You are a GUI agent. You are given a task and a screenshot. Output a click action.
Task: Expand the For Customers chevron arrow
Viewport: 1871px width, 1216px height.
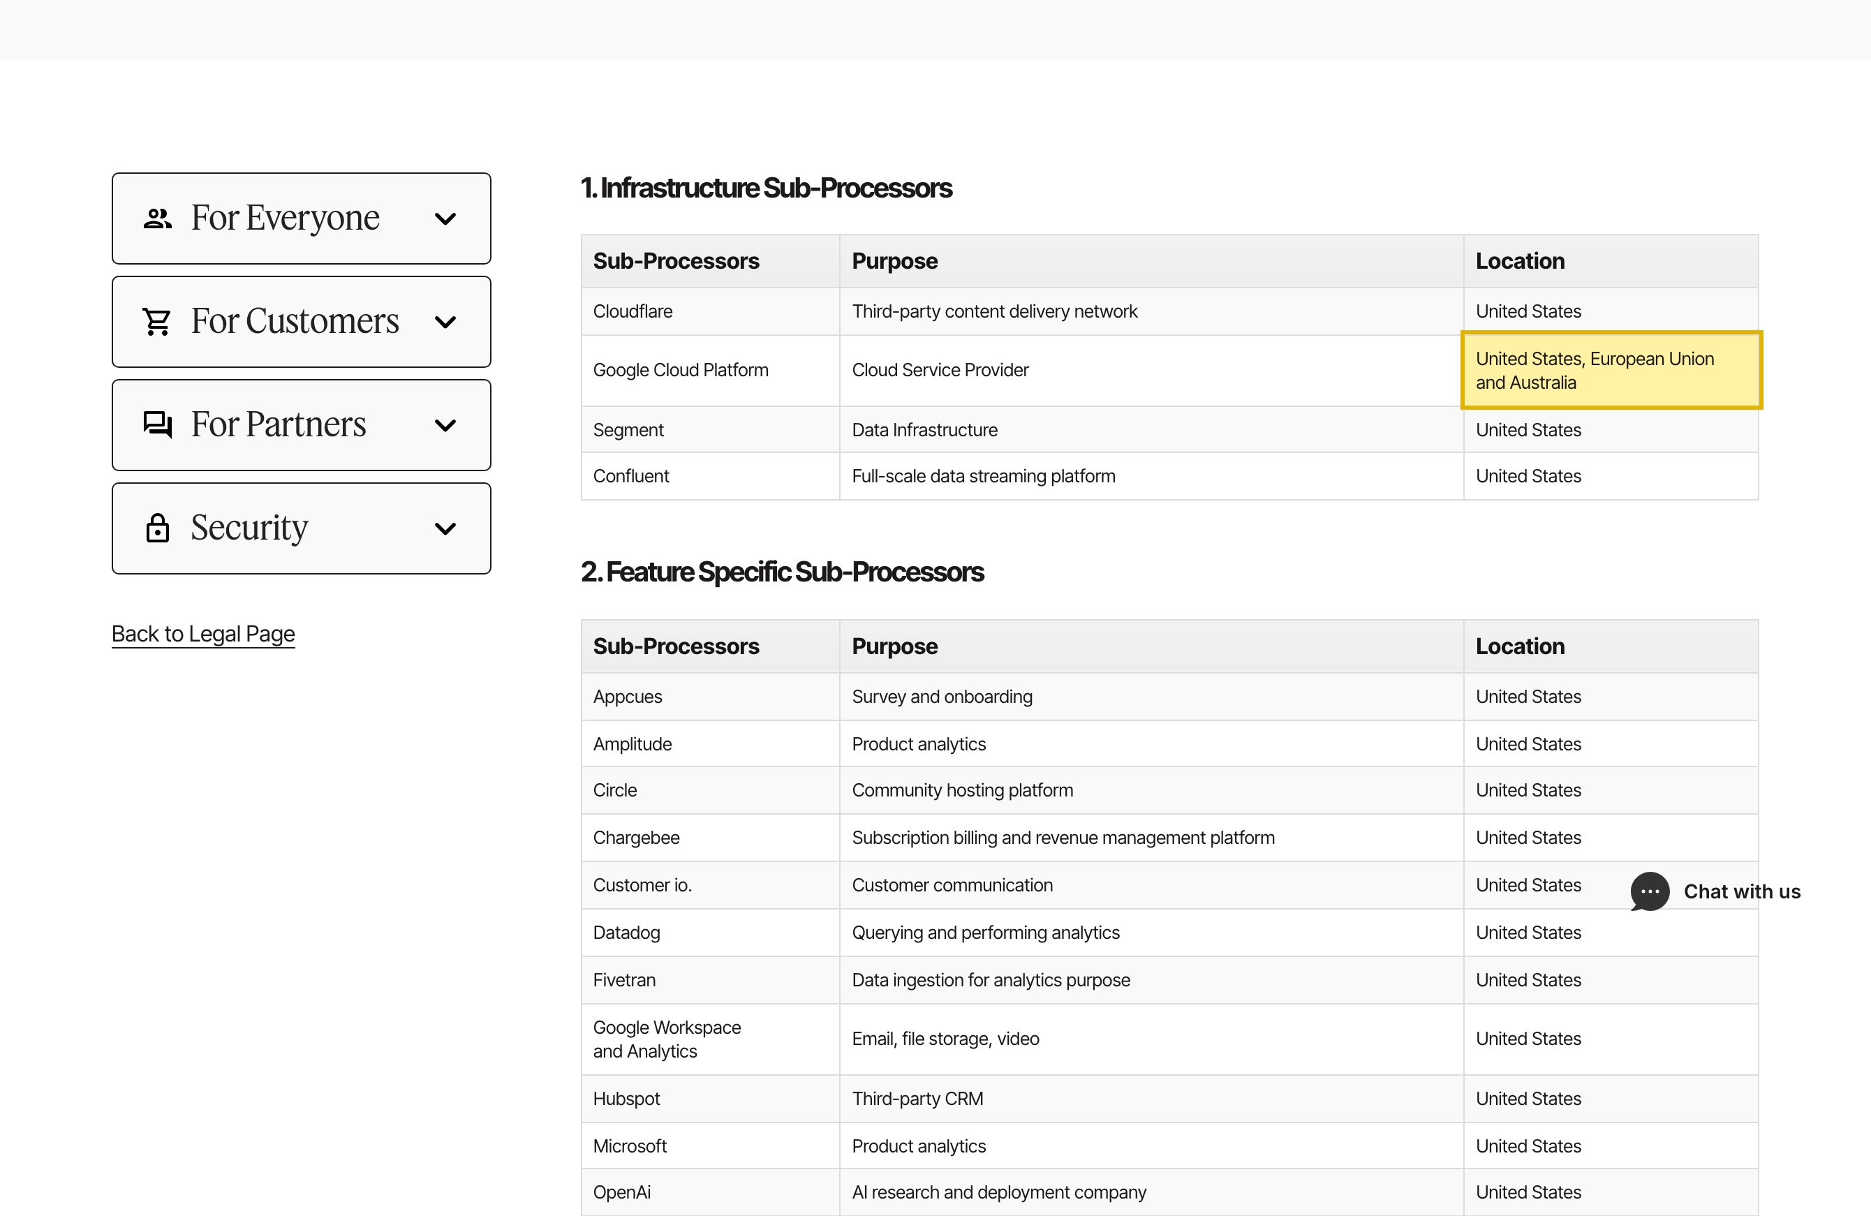coord(445,322)
